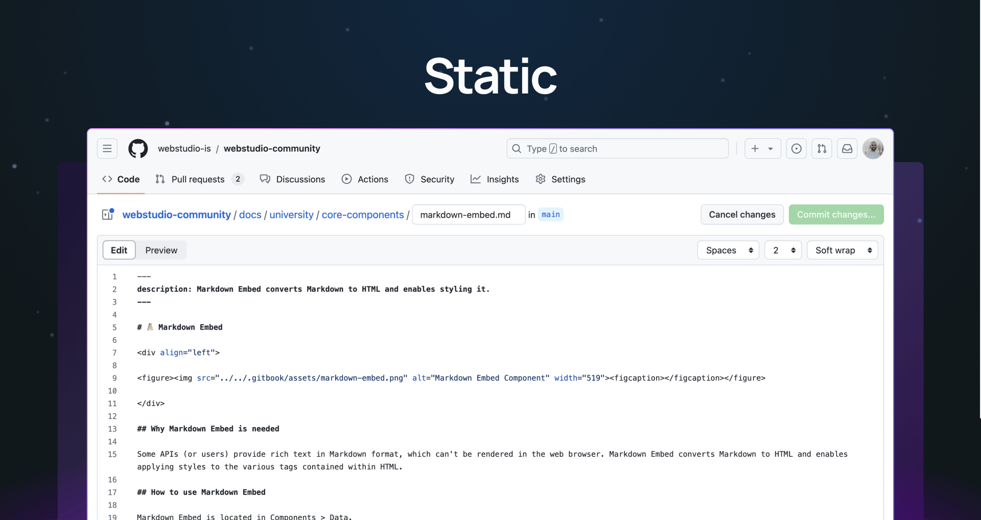Viewport: 981px width, 520px height.
Task: Open the webstudio-is owner link
Action: [184, 149]
